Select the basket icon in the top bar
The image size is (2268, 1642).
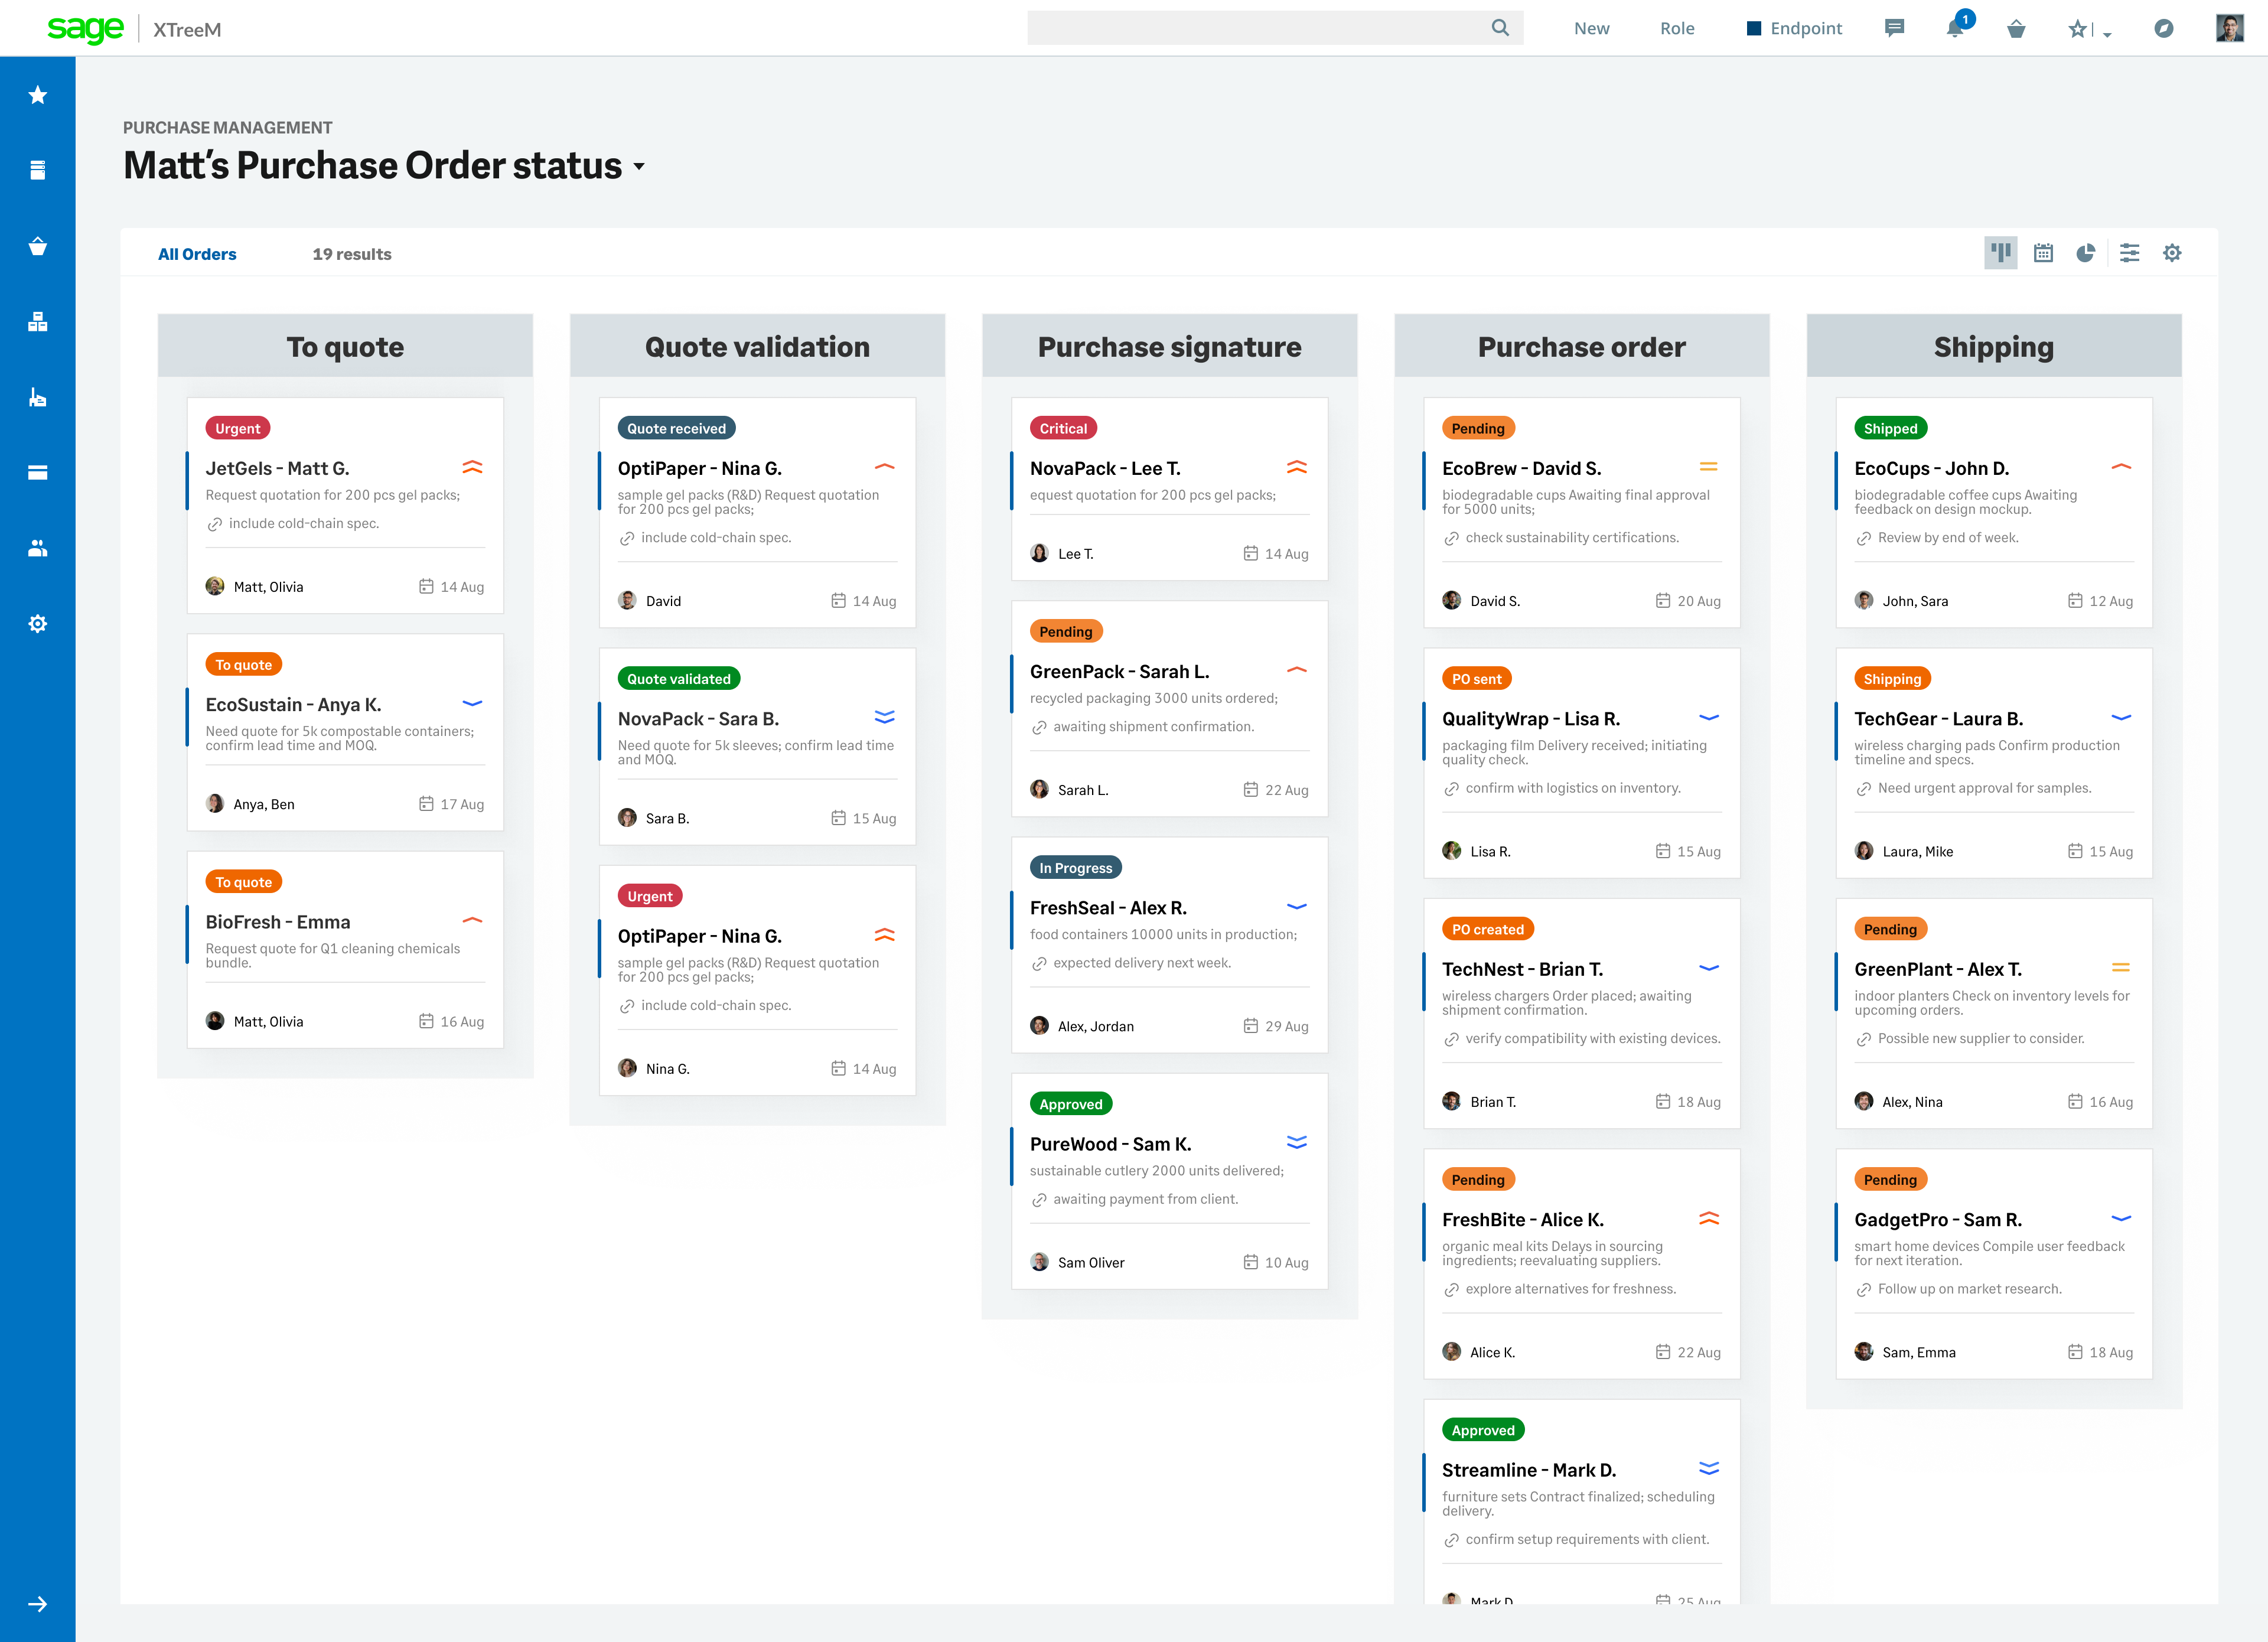tap(2017, 28)
